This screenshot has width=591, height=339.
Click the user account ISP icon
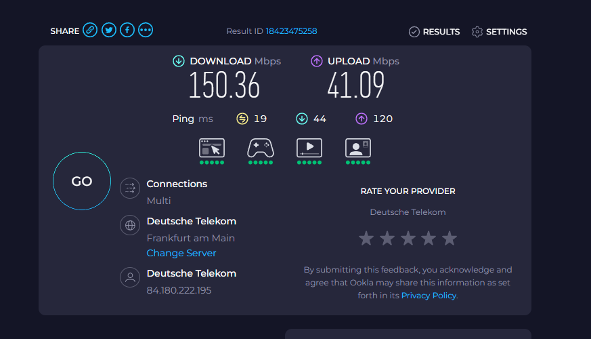tap(130, 277)
